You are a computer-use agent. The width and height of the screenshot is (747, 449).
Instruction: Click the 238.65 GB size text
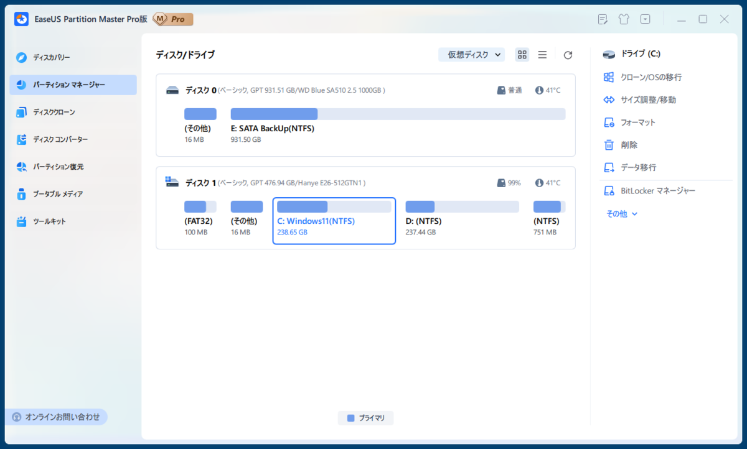pos(292,232)
